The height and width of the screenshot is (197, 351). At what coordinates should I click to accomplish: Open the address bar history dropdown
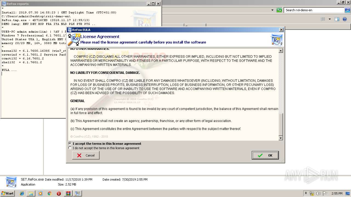coord(272,10)
